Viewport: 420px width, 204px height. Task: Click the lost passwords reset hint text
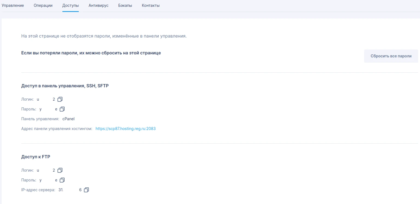coord(91,53)
